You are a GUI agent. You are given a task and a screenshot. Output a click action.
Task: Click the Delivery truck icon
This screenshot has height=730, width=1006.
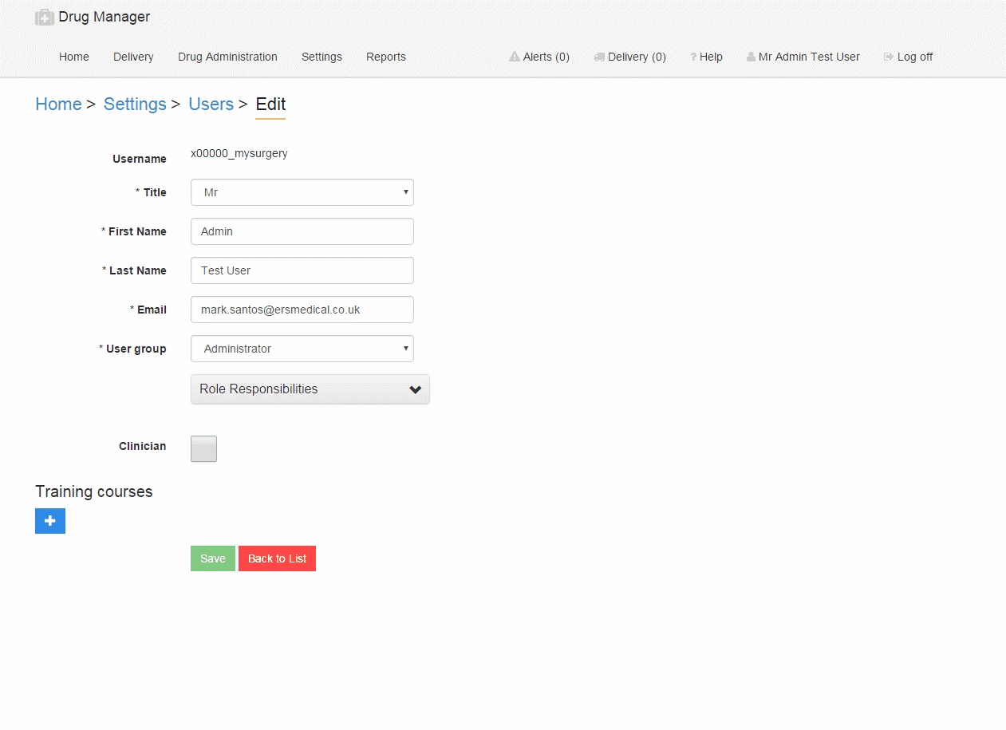[599, 57]
